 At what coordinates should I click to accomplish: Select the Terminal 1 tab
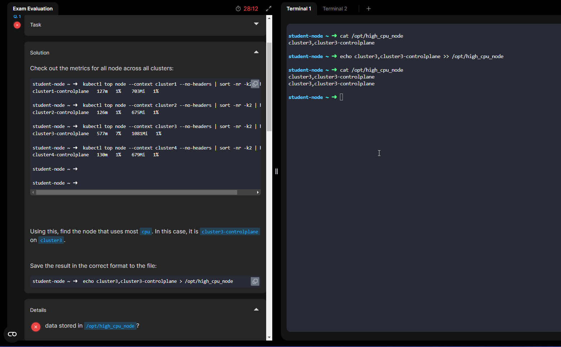click(x=298, y=9)
